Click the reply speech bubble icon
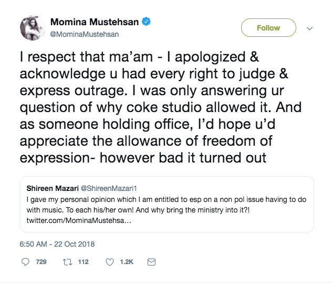333x283 pixels. [x=26, y=262]
